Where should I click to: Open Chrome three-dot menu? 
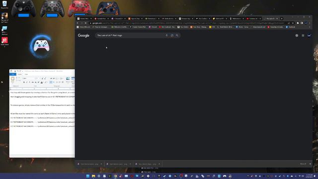tap(310, 23)
